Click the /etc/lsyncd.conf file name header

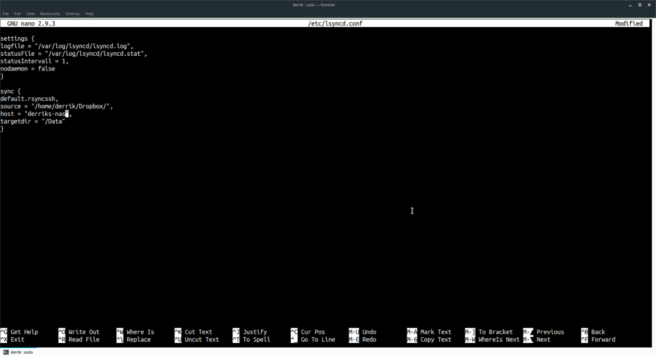(336, 24)
